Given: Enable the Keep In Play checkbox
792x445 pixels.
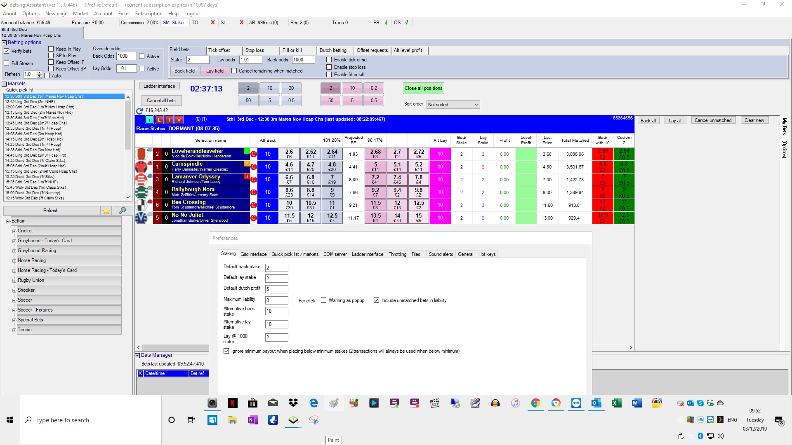Looking at the screenshot, I should [51, 49].
